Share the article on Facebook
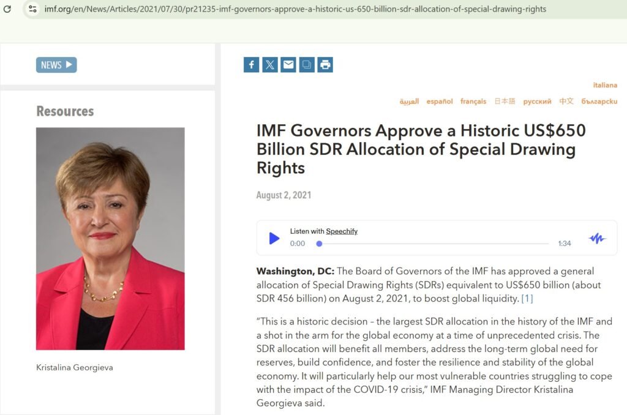The width and height of the screenshot is (627, 415). (x=251, y=65)
